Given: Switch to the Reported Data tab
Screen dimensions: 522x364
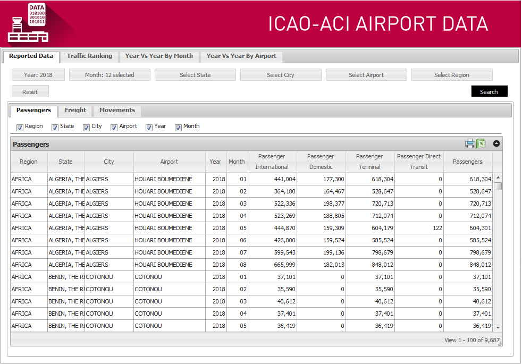Looking at the screenshot, I should [31, 56].
